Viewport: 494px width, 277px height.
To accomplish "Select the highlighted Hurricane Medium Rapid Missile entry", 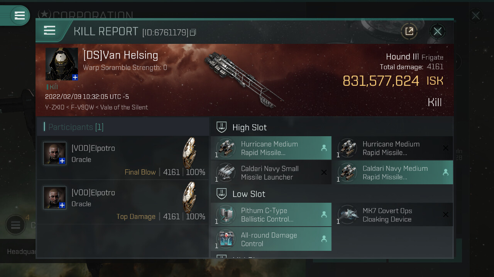I will 271,148.
